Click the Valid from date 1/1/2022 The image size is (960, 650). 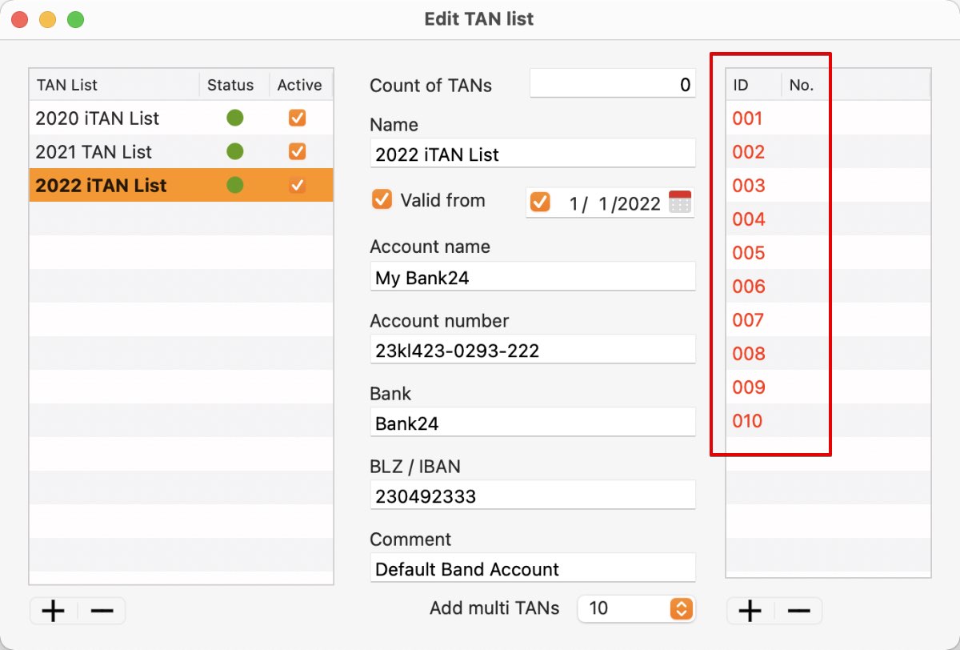[x=614, y=203]
